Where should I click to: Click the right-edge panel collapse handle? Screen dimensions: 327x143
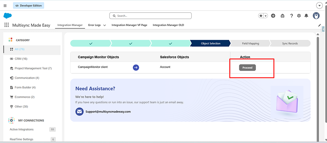323,29
